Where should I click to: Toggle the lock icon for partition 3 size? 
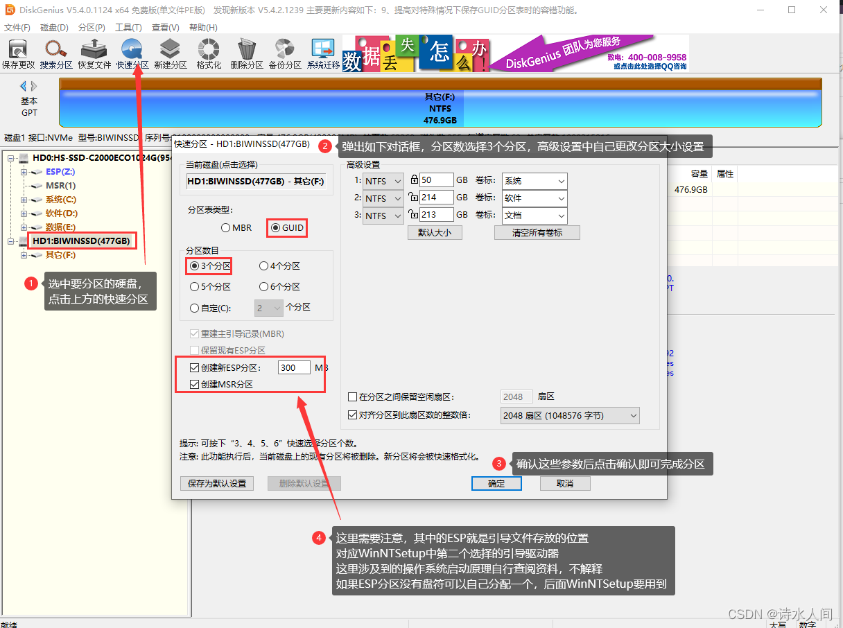[x=414, y=215]
